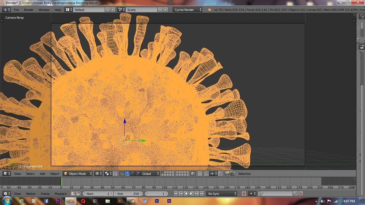The image size is (365, 205).
Task: Play animation in reverse
Action: tap(186, 194)
